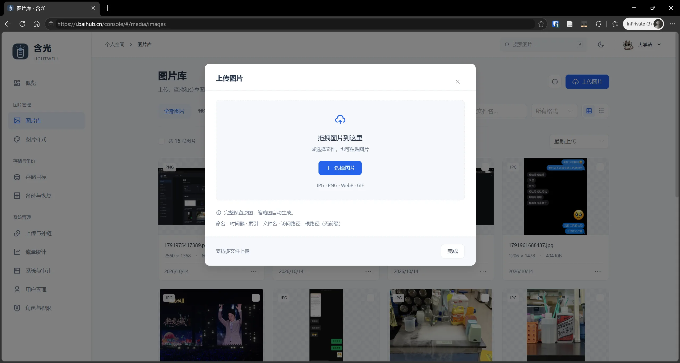Click the 完成 button in dialog
This screenshot has height=363, width=680.
point(453,251)
